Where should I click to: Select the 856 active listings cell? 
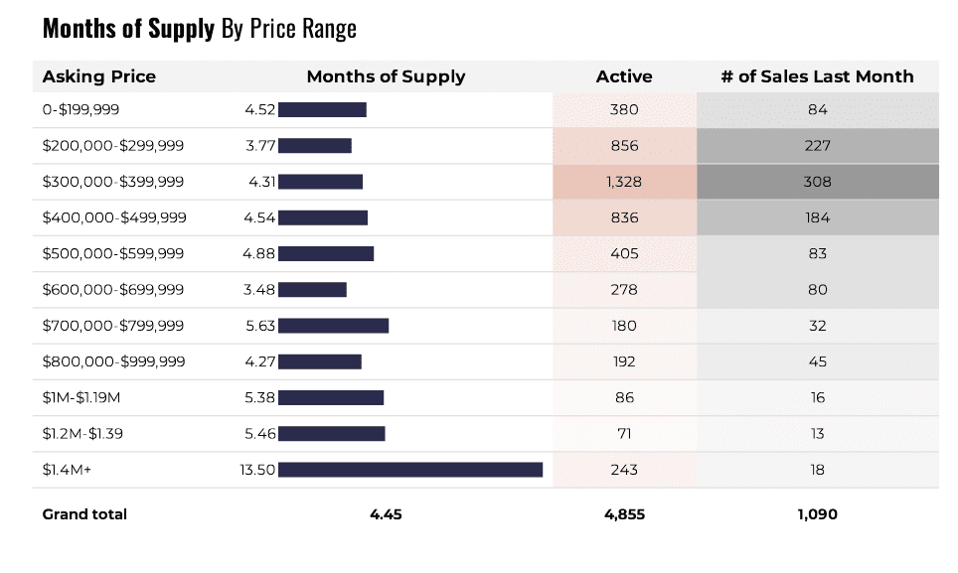click(x=624, y=146)
